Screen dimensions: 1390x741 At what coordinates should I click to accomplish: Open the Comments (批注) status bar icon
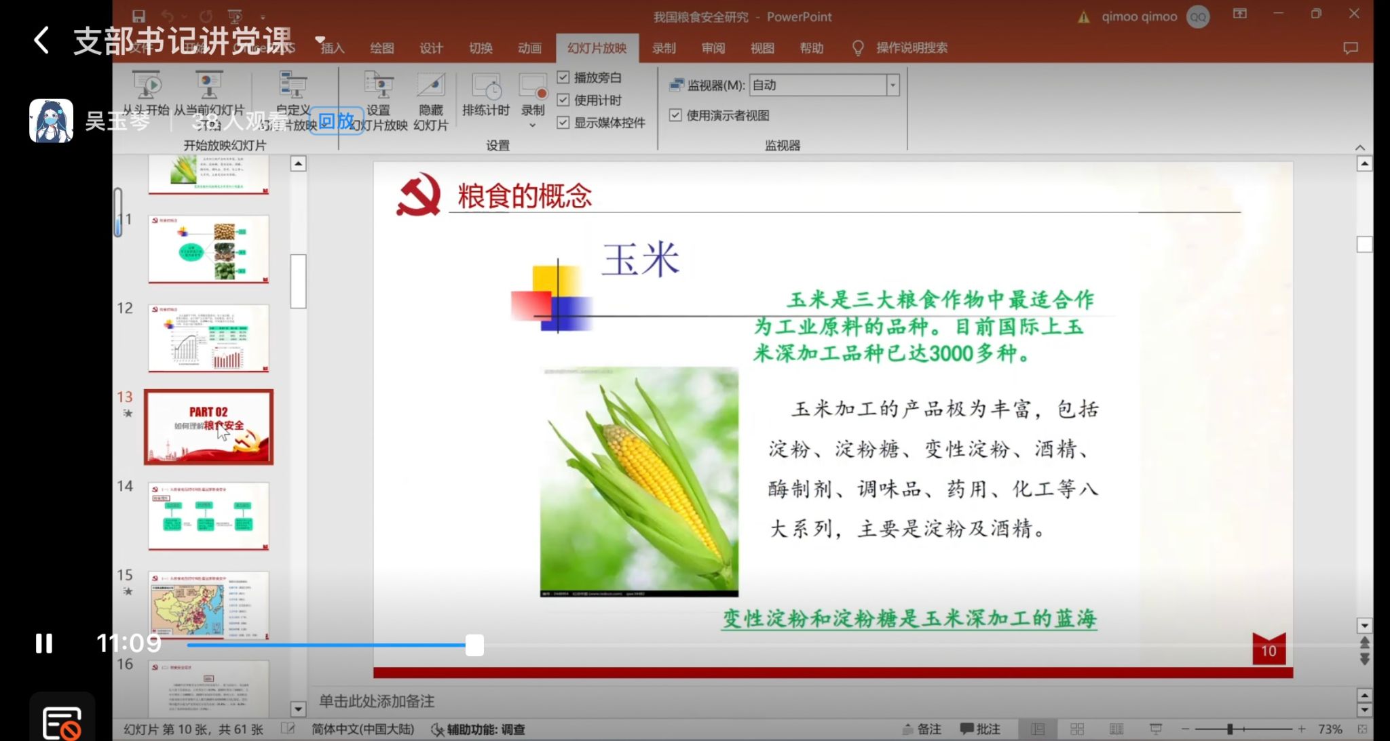(x=980, y=729)
